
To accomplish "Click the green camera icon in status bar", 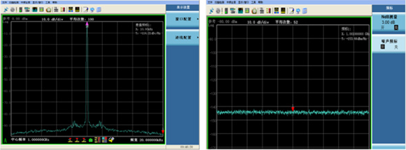I will [x=91, y=140].
